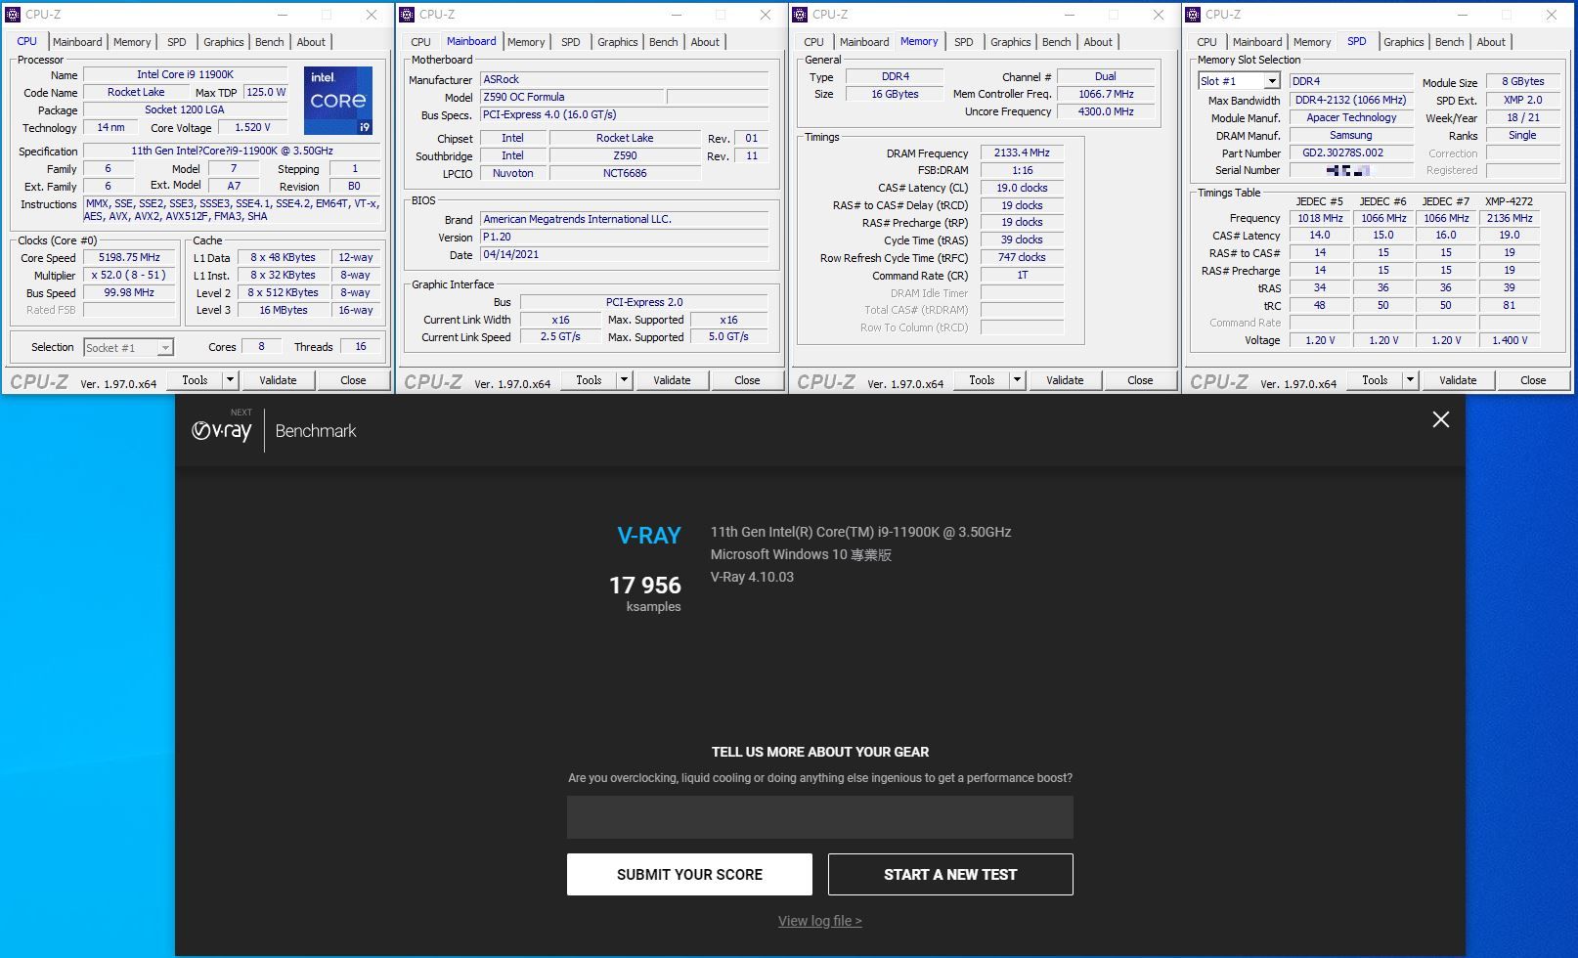Image resolution: width=1578 pixels, height=958 pixels.
Task: Expand the Socket #1 selection combo box
Action: tap(165, 347)
